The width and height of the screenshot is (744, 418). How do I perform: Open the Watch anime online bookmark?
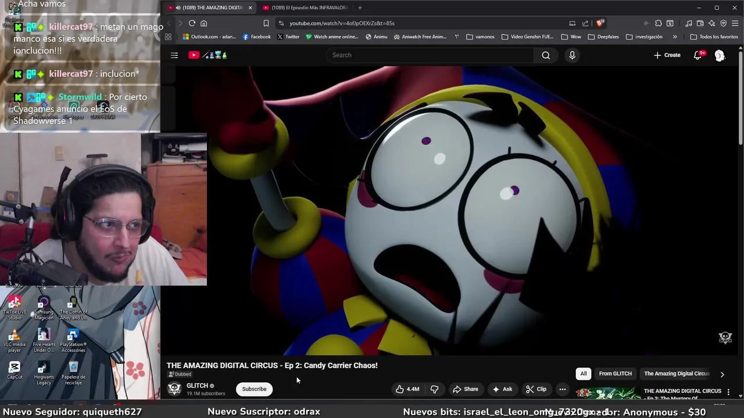332,37
